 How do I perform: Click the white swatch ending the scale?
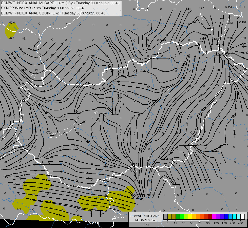(243, 217)
